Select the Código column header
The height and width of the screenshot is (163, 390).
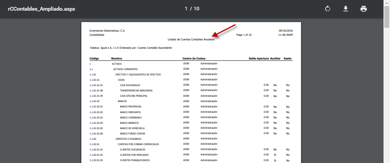(x=94, y=58)
